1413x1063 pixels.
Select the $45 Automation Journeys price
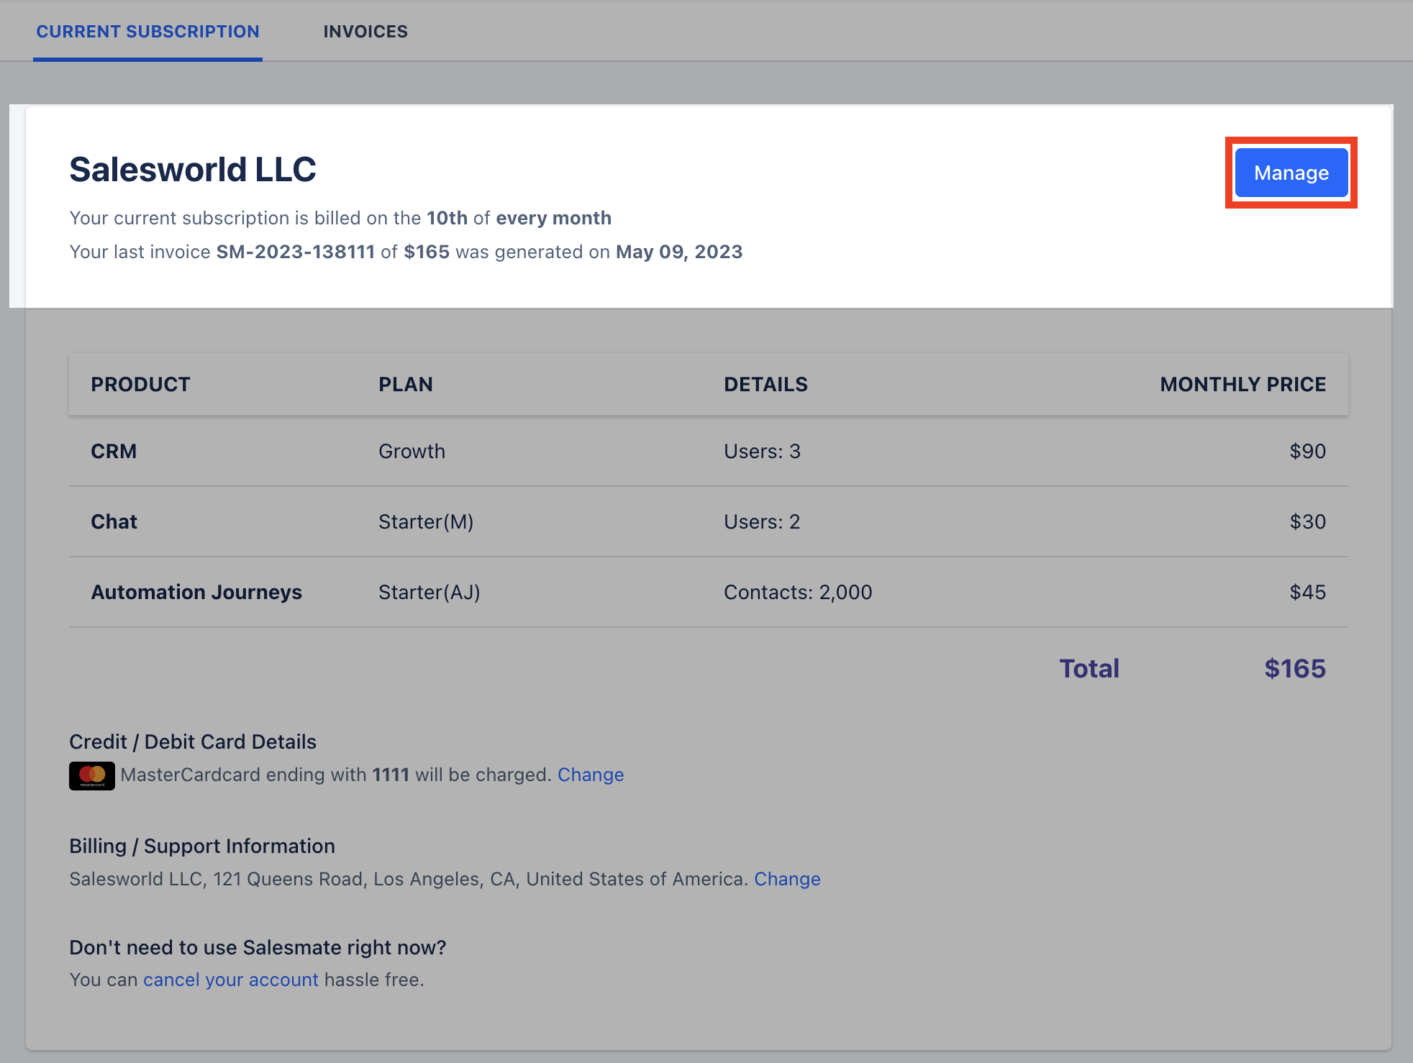click(x=1307, y=592)
